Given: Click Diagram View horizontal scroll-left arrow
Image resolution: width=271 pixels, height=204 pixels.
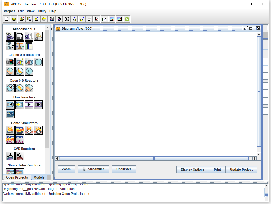Looking at the screenshot, I should pyautogui.click(x=57, y=158).
